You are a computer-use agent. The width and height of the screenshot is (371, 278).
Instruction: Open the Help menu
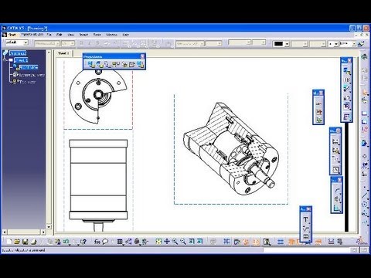click(x=125, y=35)
